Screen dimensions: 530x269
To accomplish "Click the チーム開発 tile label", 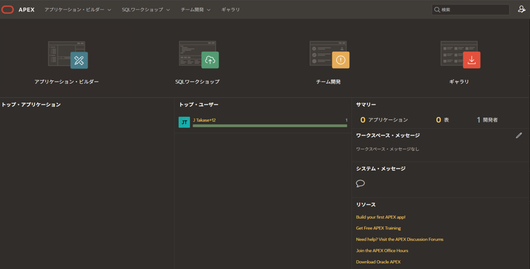I will pyautogui.click(x=328, y=82).
